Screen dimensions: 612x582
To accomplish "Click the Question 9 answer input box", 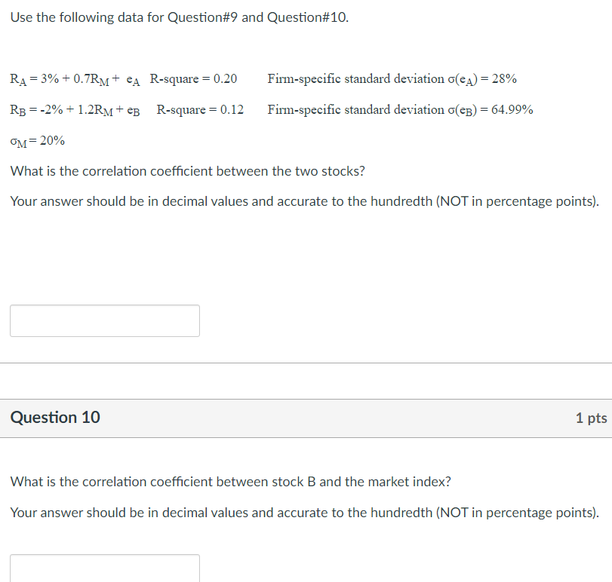I will (104, 320).
